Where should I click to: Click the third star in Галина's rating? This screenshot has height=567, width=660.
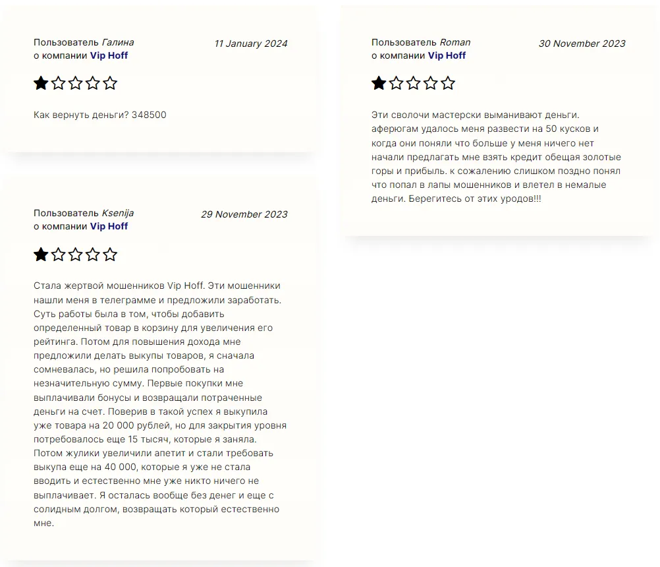75,84
